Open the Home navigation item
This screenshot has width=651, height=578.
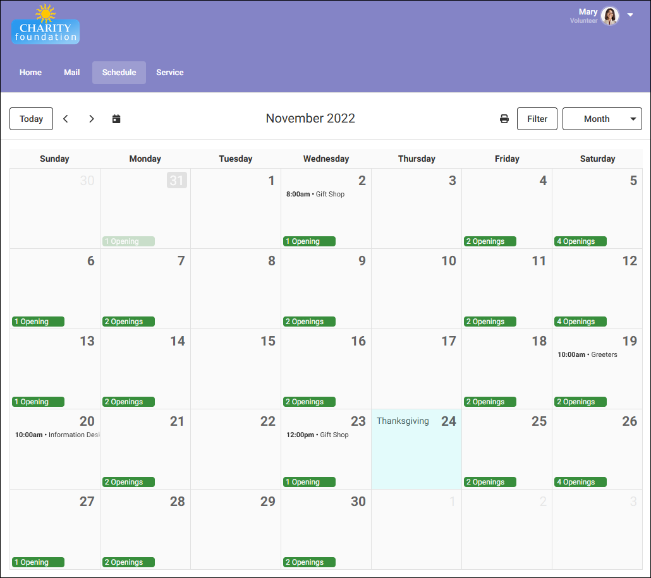(x=30, y=72)
